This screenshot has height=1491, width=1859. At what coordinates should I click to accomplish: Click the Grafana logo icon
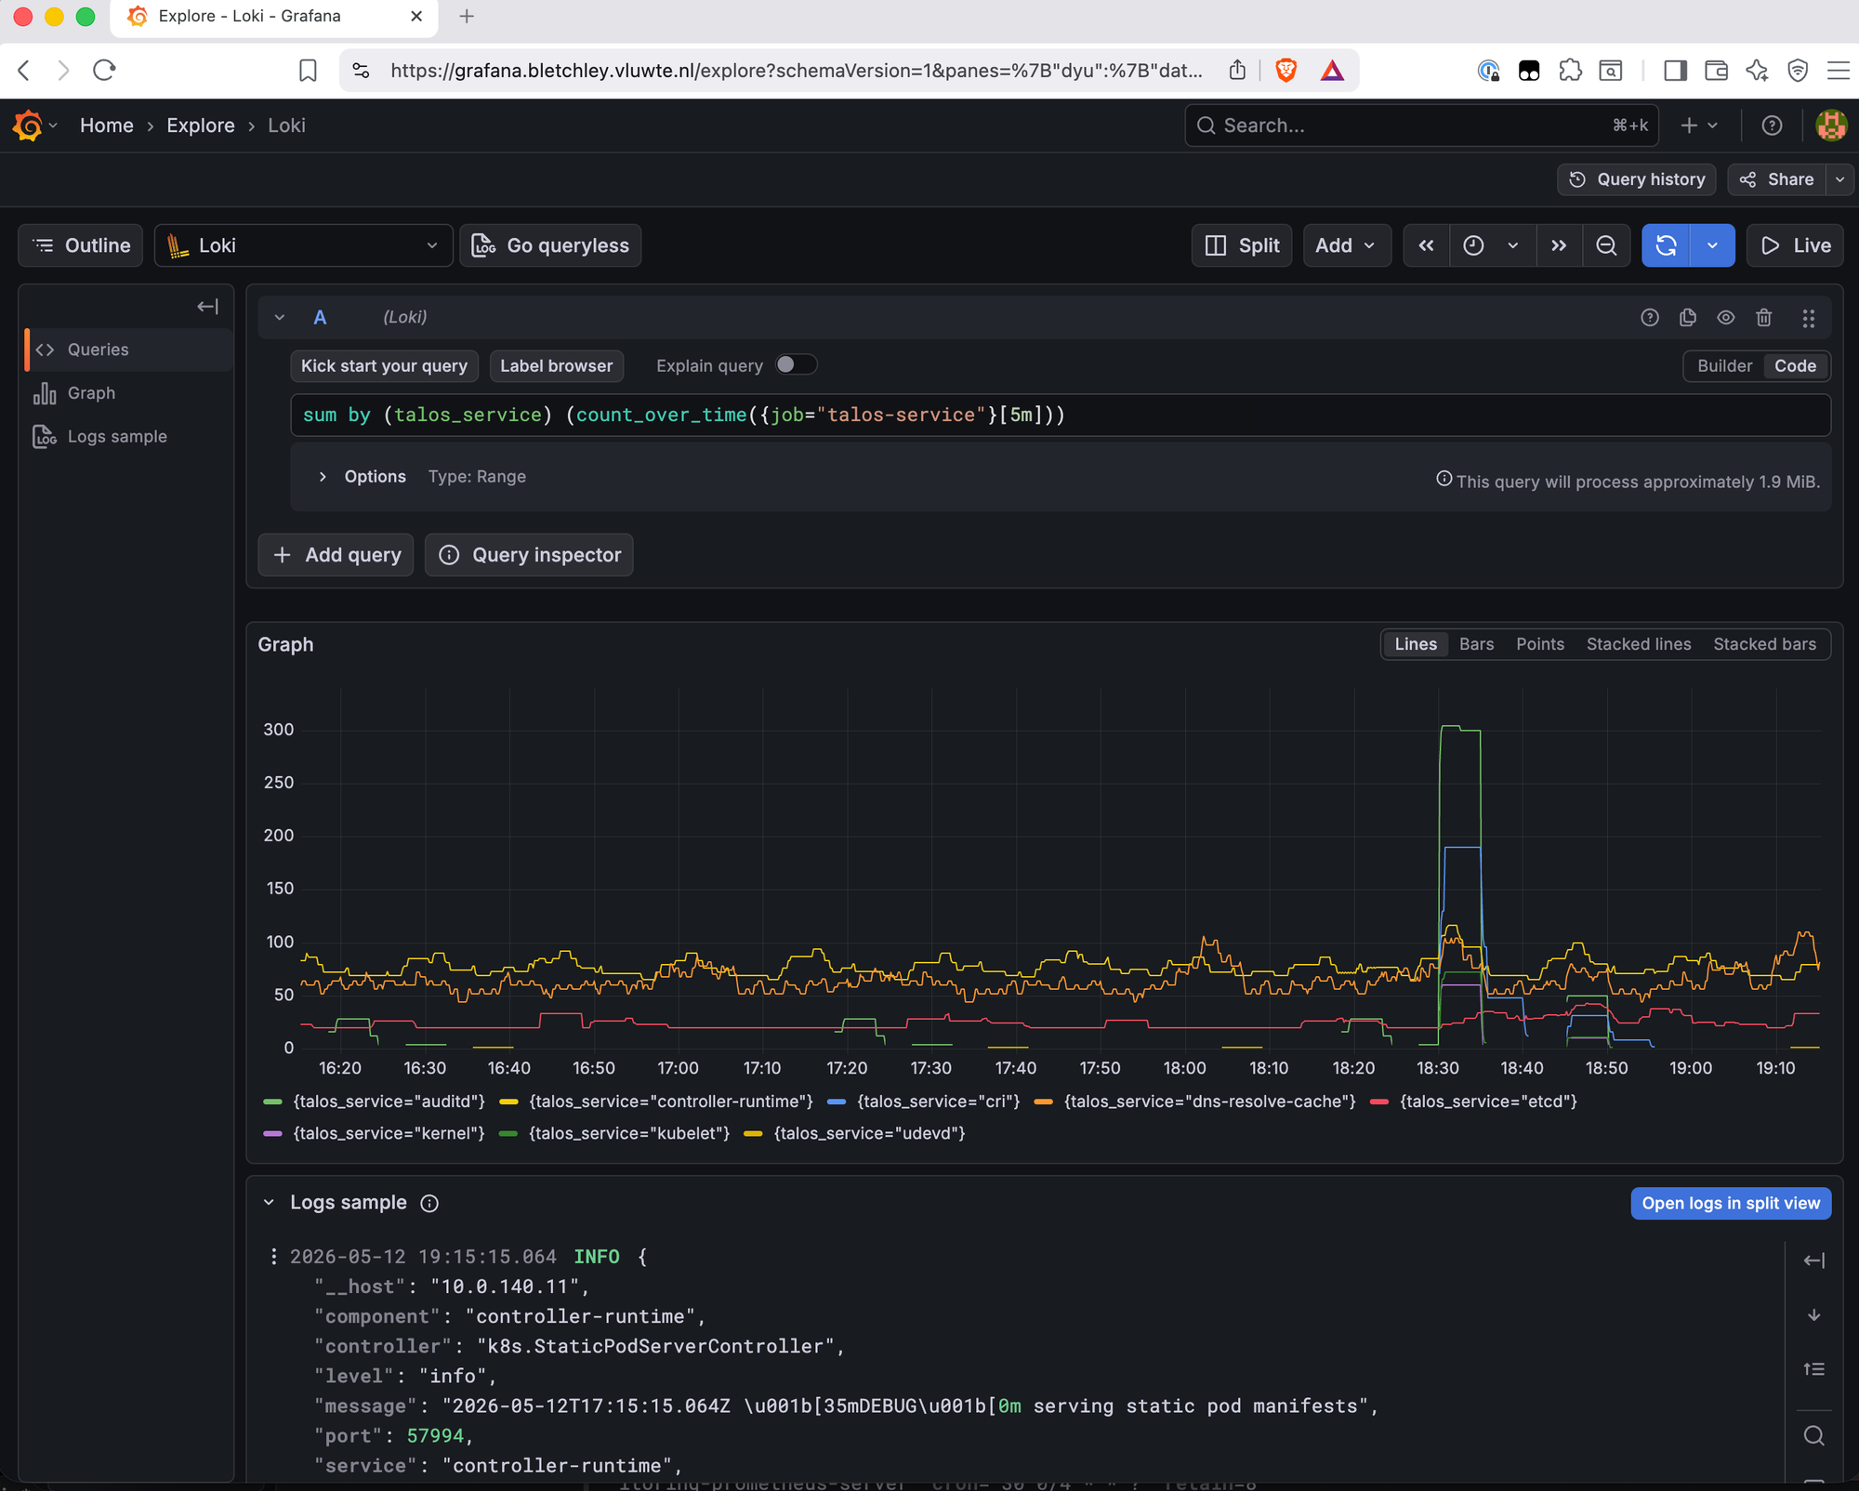(x=28, y=125)
